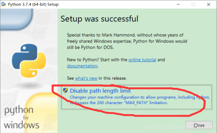Click the UAC shield icon beside Disable path length limit

[x=65, y=90]
